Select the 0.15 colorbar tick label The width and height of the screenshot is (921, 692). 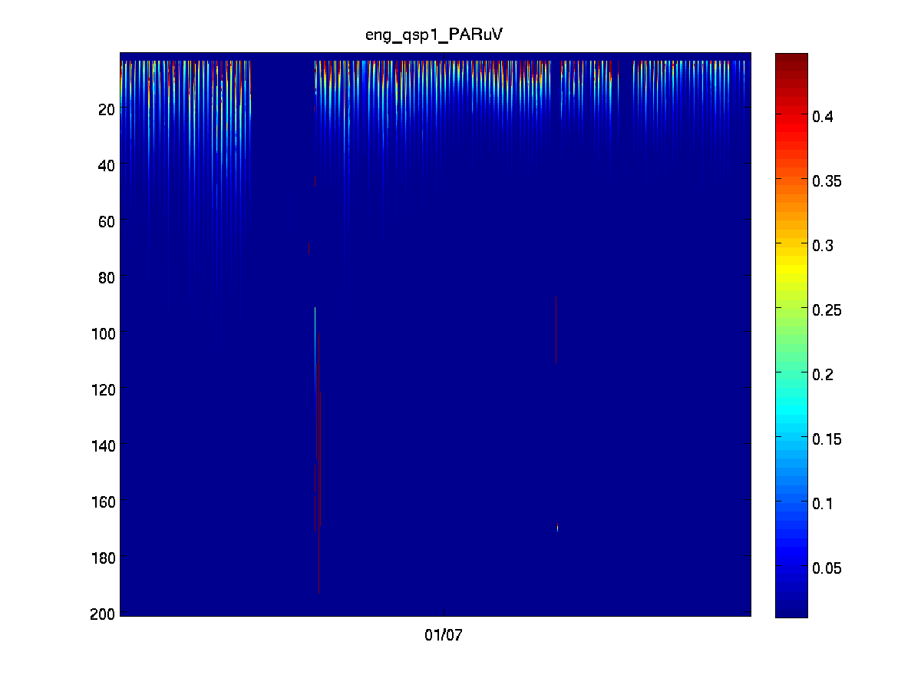[827, 439]
